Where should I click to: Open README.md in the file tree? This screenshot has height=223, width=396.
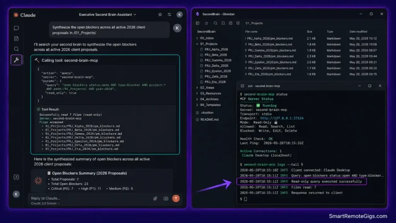pos(209,119)
